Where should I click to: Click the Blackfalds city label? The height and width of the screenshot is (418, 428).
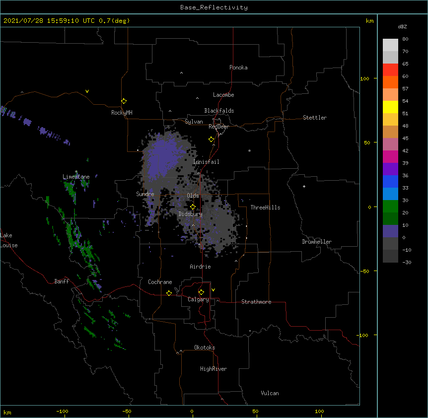coord(219,111)
